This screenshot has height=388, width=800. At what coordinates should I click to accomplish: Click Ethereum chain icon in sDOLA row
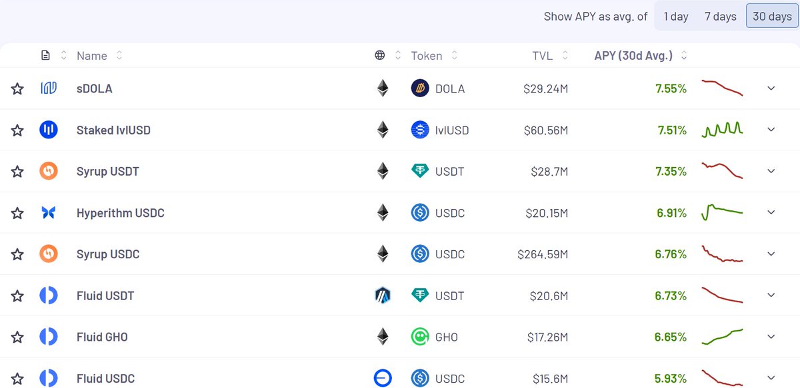383,88
